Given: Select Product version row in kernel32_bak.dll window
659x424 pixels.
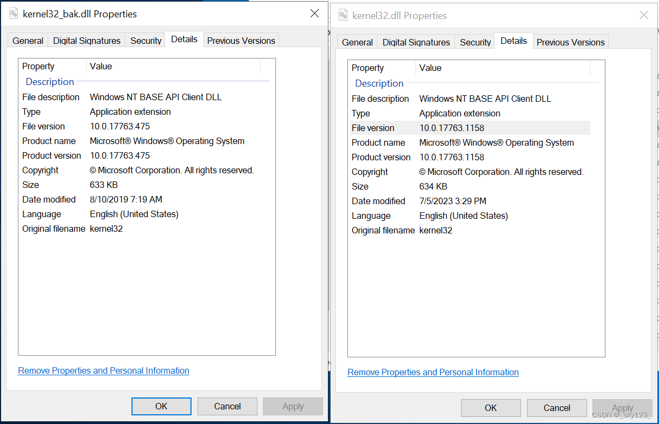Looking at the screenshot, I should point(140,155).
